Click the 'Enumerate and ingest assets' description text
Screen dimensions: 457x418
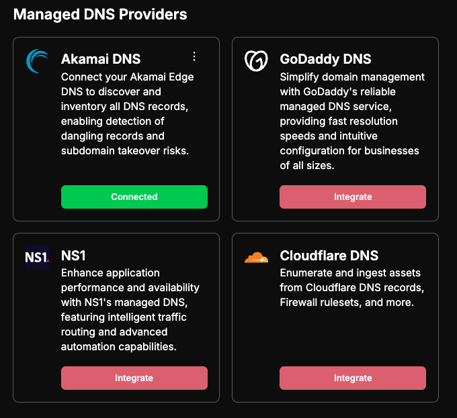(x=351, y=287)
